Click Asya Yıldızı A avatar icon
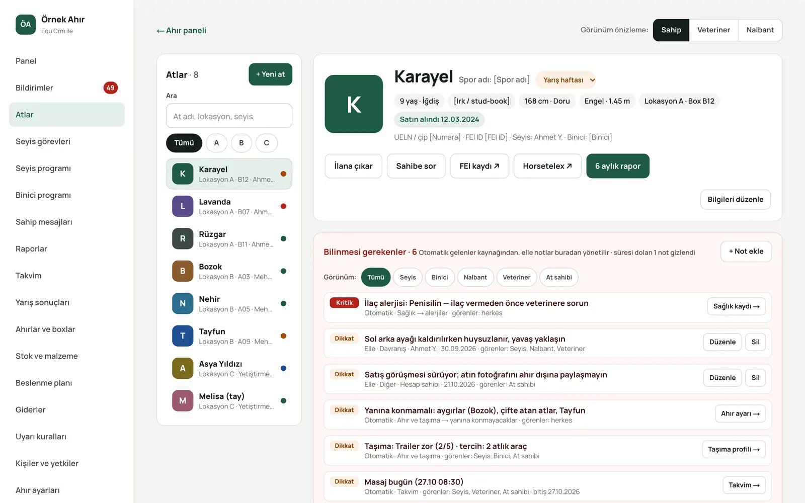This screenshot has width=805, height=503. pos(183,368)
